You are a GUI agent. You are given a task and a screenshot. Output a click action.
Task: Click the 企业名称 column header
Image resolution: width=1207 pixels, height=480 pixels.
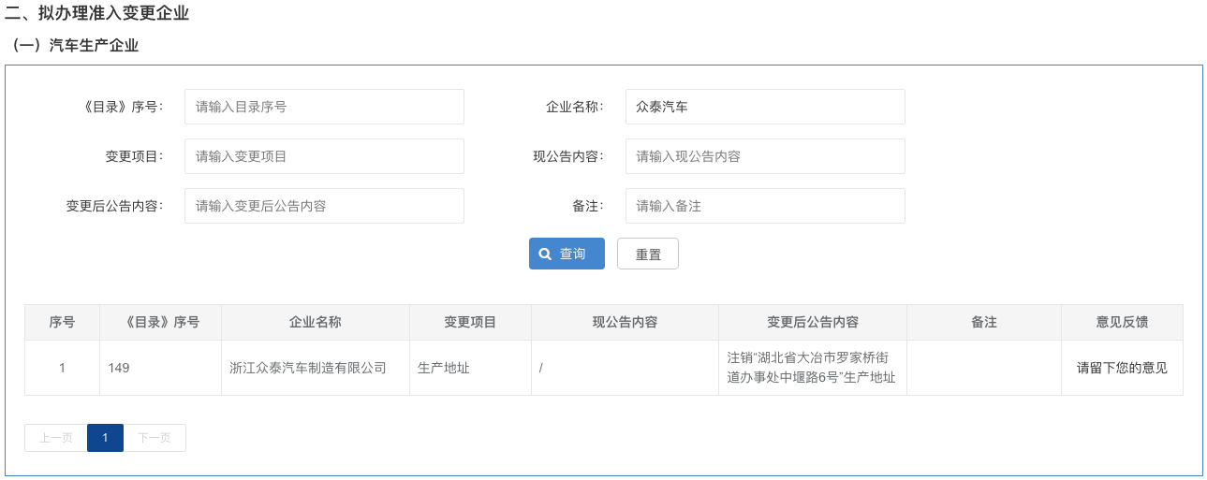coord(316,322)
